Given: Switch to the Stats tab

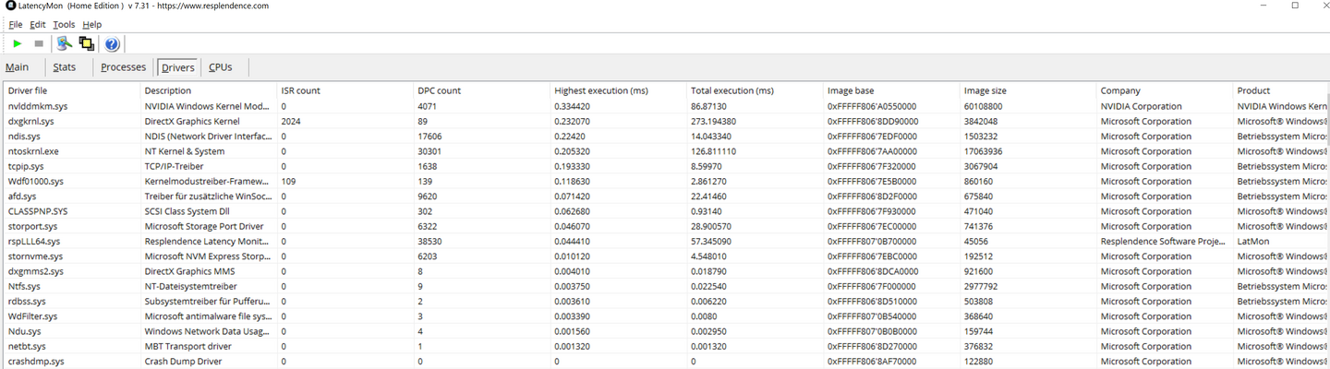Looking at the screenshot, I should [x=64, y=67].
